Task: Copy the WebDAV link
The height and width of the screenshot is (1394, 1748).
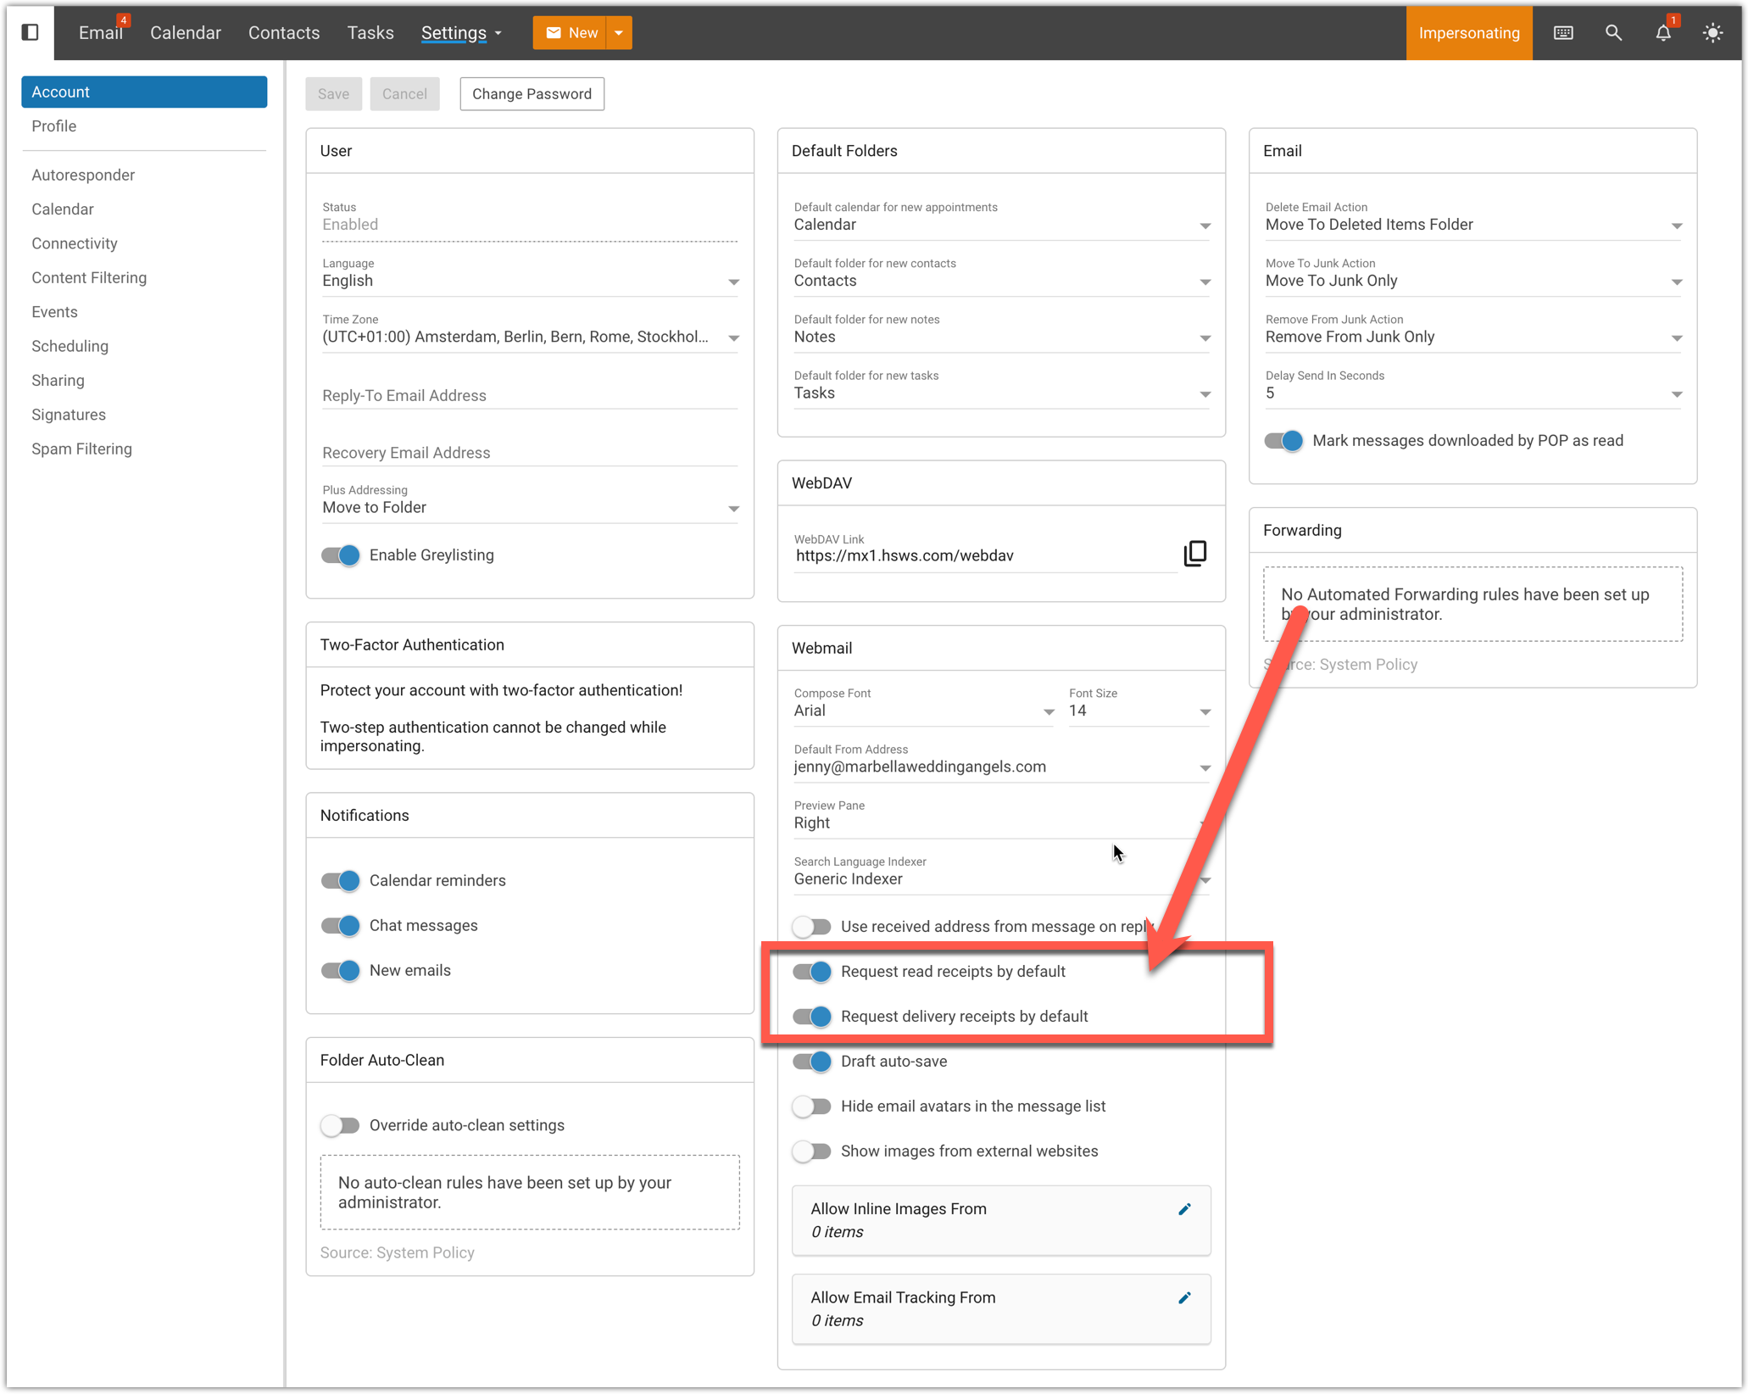Action: click(1195, 554)
